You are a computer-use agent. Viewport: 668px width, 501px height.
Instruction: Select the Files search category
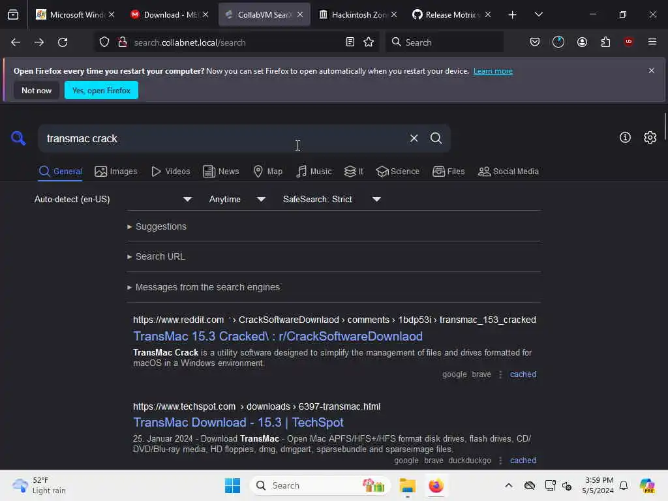(x=448, y=172)
